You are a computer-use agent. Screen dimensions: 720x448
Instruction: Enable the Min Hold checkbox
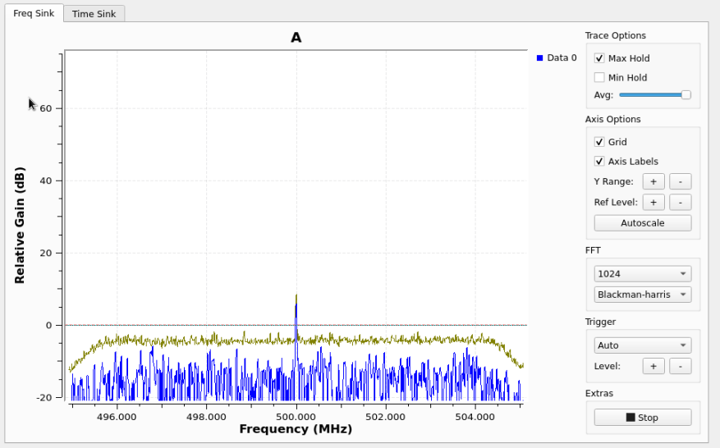click(x=599, y=78)
